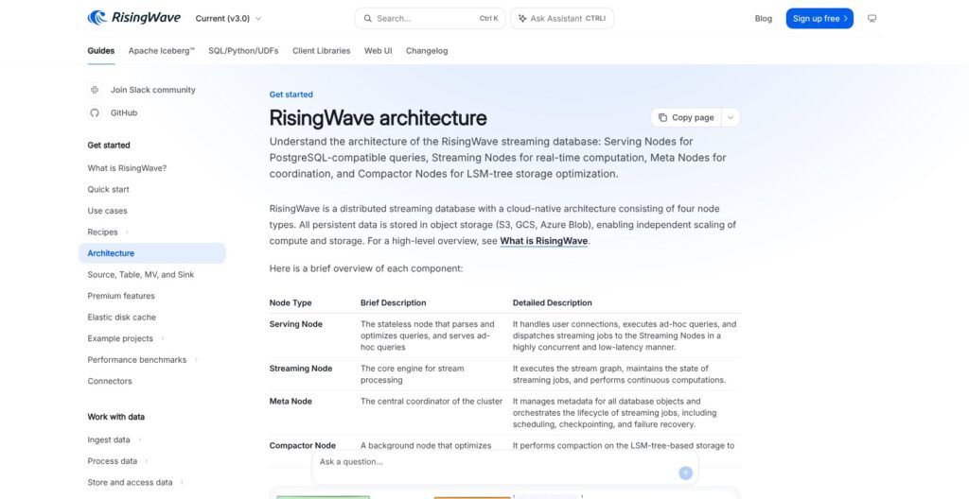Screen dimensions: 969x499
Task: Click the Streaming Node table cell
Action: point(300,369)
